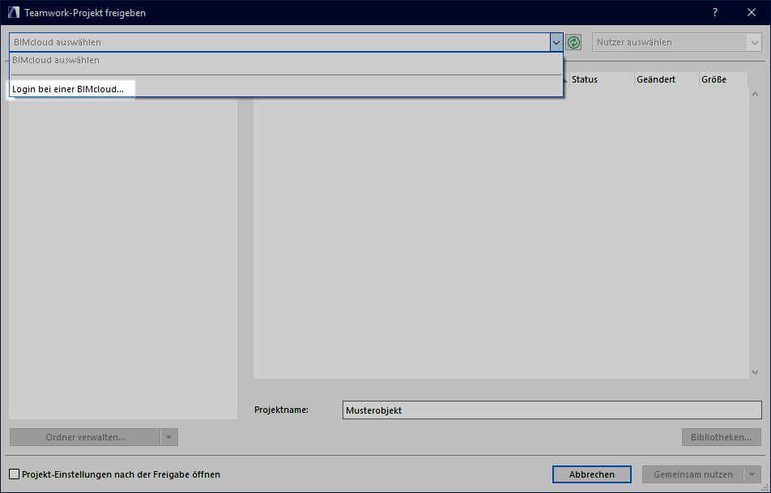The image size is (771, 493).
Task: Click the Gemeinsam nutzen button
Action: coord(692,474)
